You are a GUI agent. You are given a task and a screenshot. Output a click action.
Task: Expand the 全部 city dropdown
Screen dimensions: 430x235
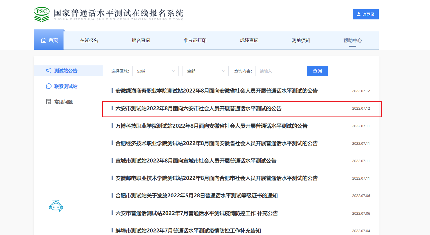(x=205, y=71)
